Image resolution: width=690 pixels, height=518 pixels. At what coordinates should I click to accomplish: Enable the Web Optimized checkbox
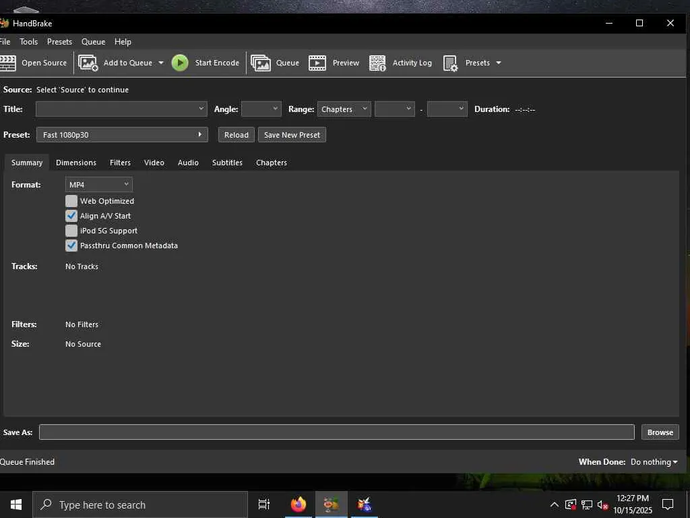click(x=71, y=201)
